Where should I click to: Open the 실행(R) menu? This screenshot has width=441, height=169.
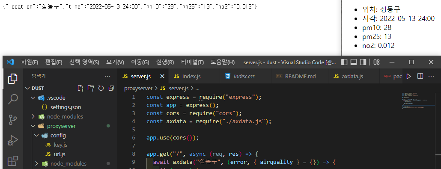pos(165,62)
